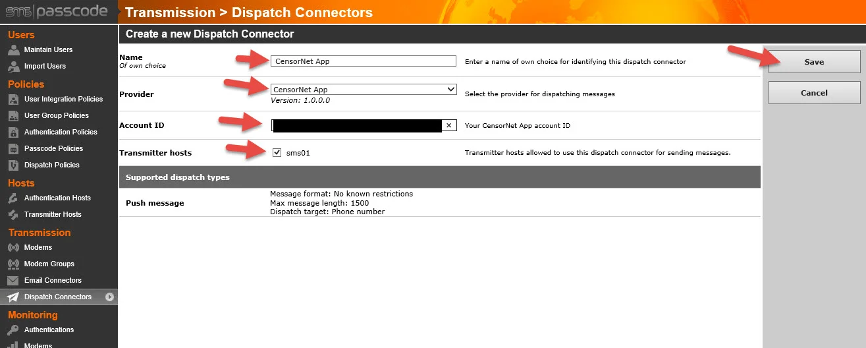The width and height of the screenshot is (866, 348).
Task: Go to User Group Policies
Action: click(x=56, y=116)
